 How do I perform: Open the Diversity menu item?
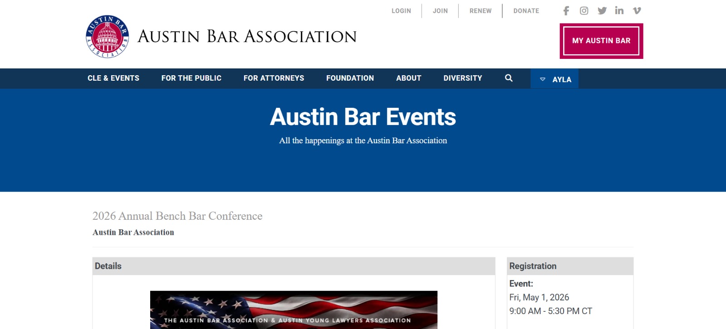coord(463,78)
